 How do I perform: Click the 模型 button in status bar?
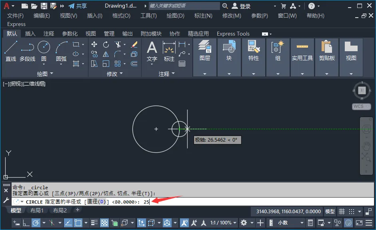pyautogui.click(x=330, y=212)
